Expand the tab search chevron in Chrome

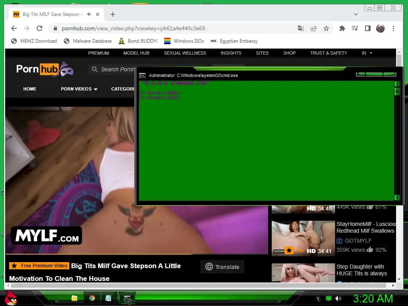coord(356,14)
